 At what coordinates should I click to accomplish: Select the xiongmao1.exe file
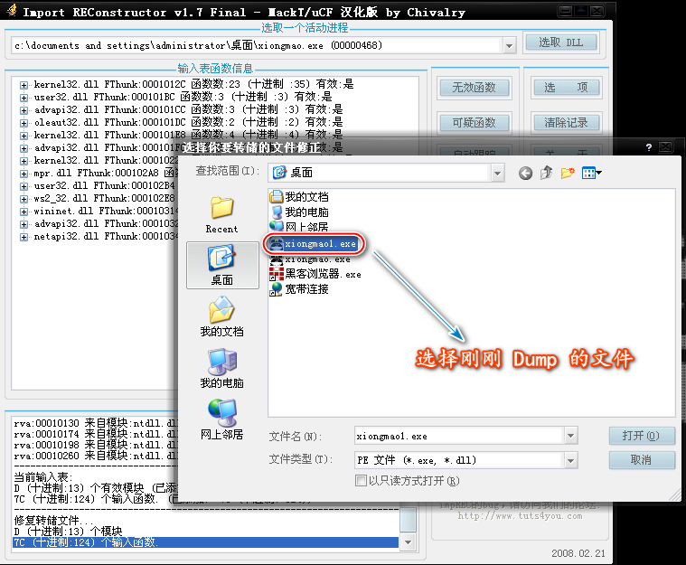(x=314, y=244)
